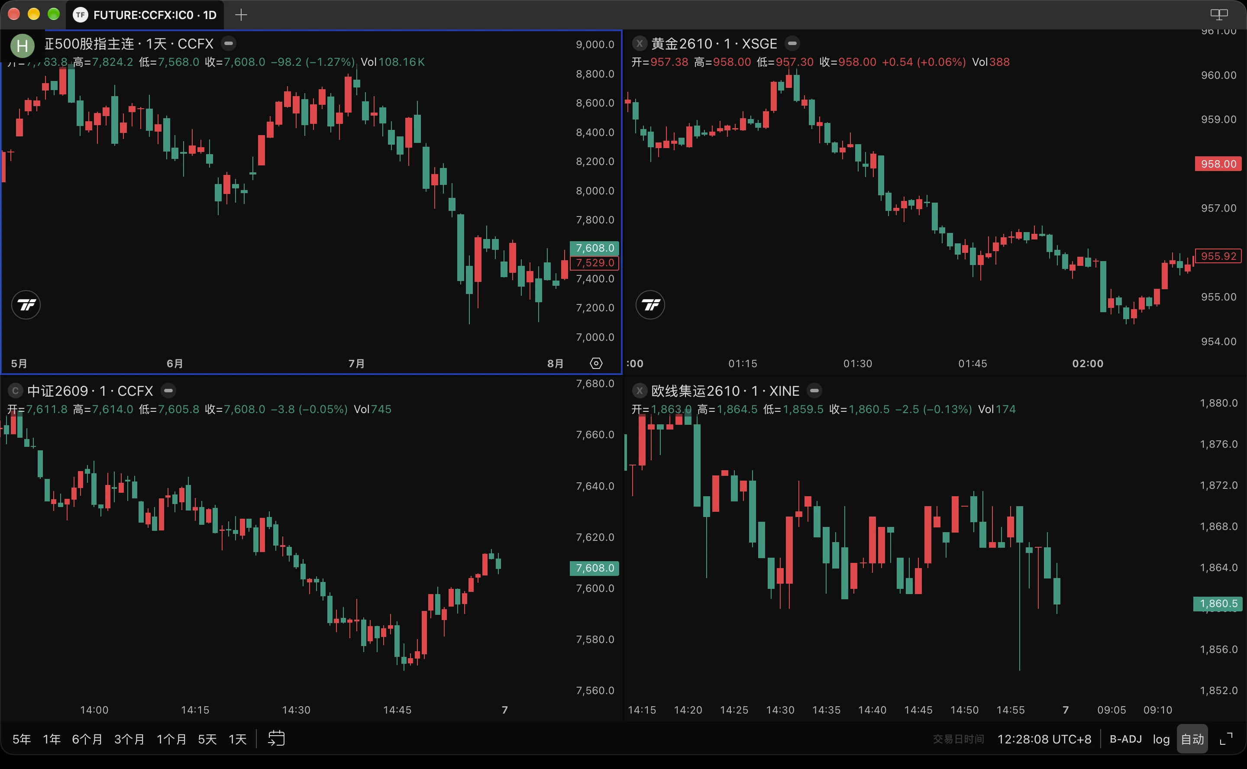
Task: Set range to 1个月
Action: [x=171, y=739]
